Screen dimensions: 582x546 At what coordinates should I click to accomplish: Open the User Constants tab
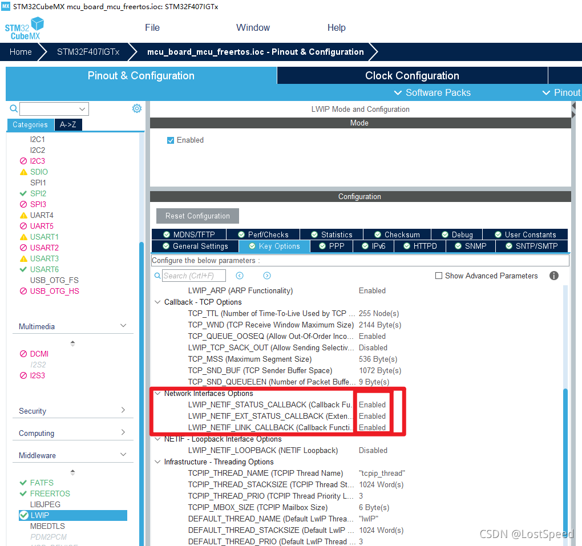[x=525, y=234]
